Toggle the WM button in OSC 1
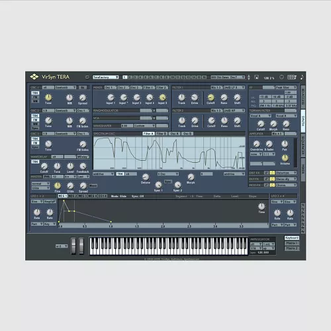The width and height of the screenshot is (331, 331). tap(35, 101)
